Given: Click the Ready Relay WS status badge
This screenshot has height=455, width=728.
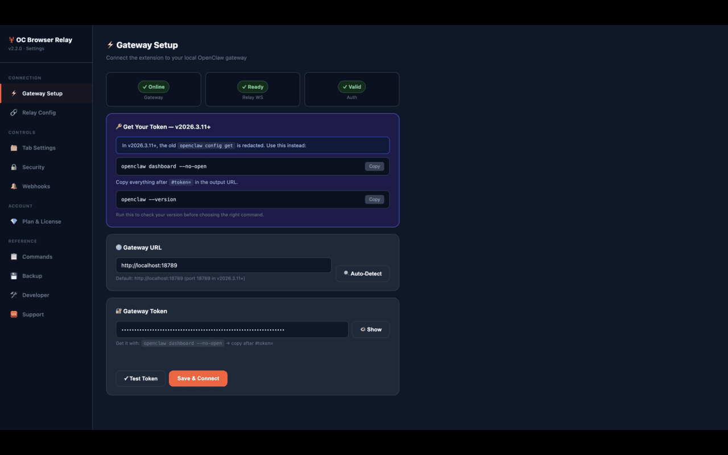Looking at the screenshot, I should click(253, 87).
